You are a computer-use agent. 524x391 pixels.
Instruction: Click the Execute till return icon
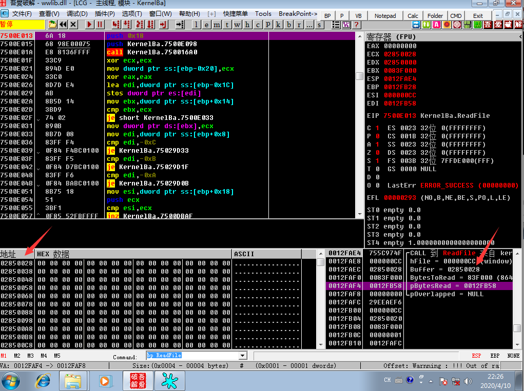(x=163, y=25)
